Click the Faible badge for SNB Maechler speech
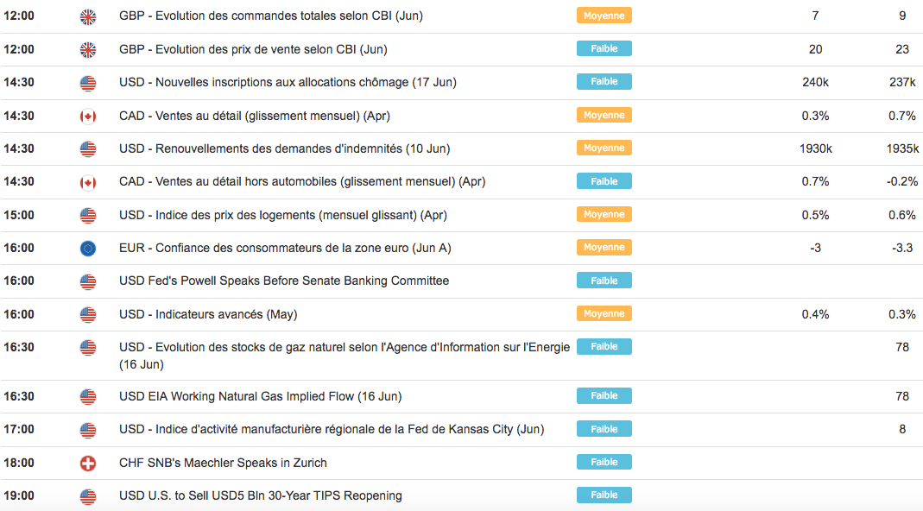 pos(604,463)
